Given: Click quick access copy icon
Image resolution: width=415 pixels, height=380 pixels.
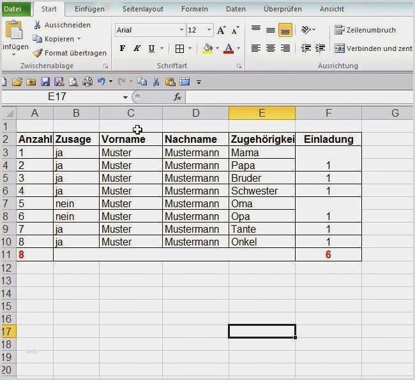Looking at the screenshot, I should [142, 82].
